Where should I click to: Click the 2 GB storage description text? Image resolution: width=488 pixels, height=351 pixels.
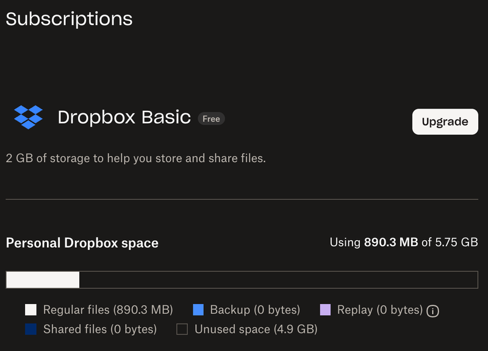coord(136,158)
